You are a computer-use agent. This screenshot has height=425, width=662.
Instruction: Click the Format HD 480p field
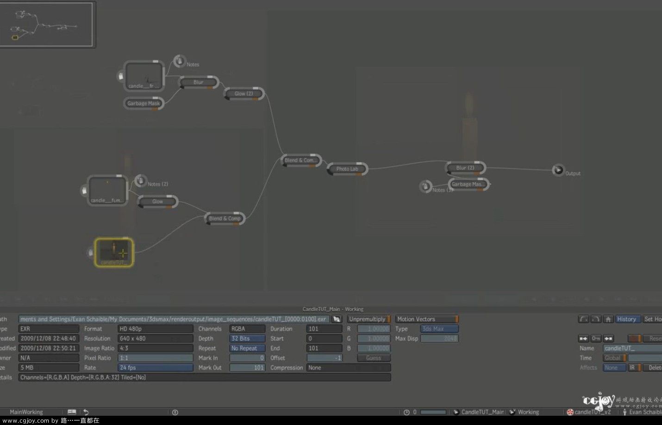tap(156, 329)
